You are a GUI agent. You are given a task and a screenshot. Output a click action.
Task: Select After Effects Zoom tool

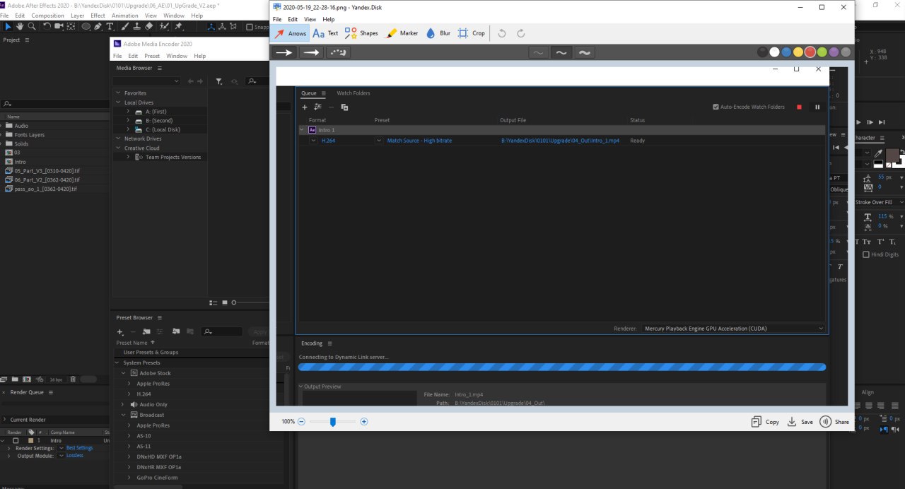[33, 27]
